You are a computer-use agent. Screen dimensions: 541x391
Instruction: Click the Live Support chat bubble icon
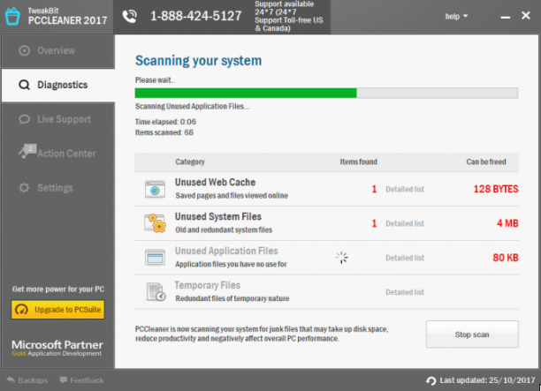pyautogui.click(x=24, y=119)
